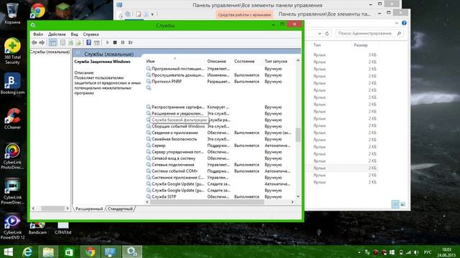Open Help via the toolbar help icon
The width and height of the screenshot is (460, 258).
(88, 43)
